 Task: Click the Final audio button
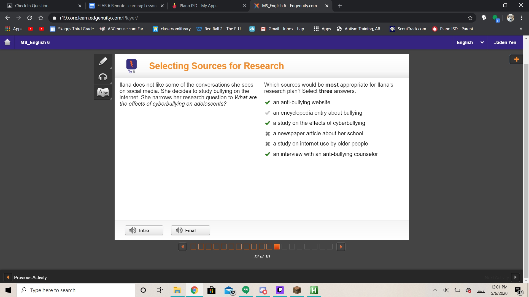click(x=190, y=230)
